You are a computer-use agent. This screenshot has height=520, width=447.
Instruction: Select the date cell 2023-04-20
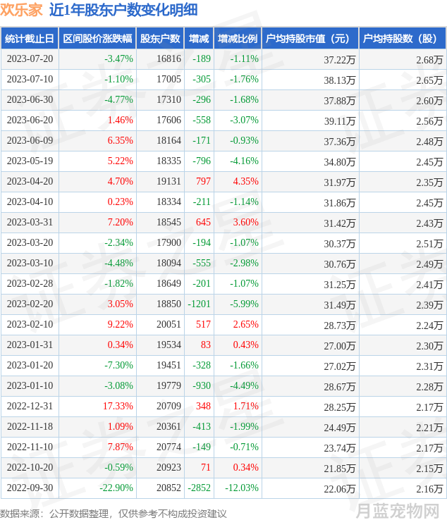click(30, 181)
